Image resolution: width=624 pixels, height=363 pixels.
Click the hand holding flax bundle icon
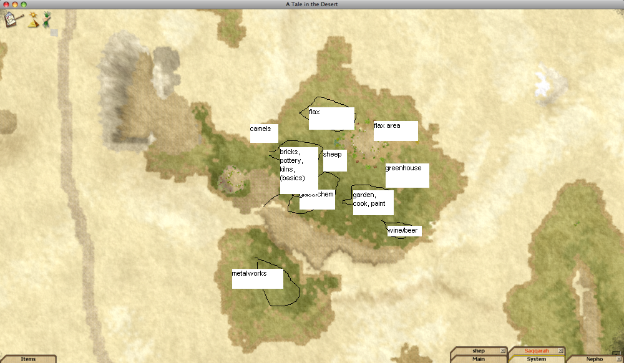point(46,20)
